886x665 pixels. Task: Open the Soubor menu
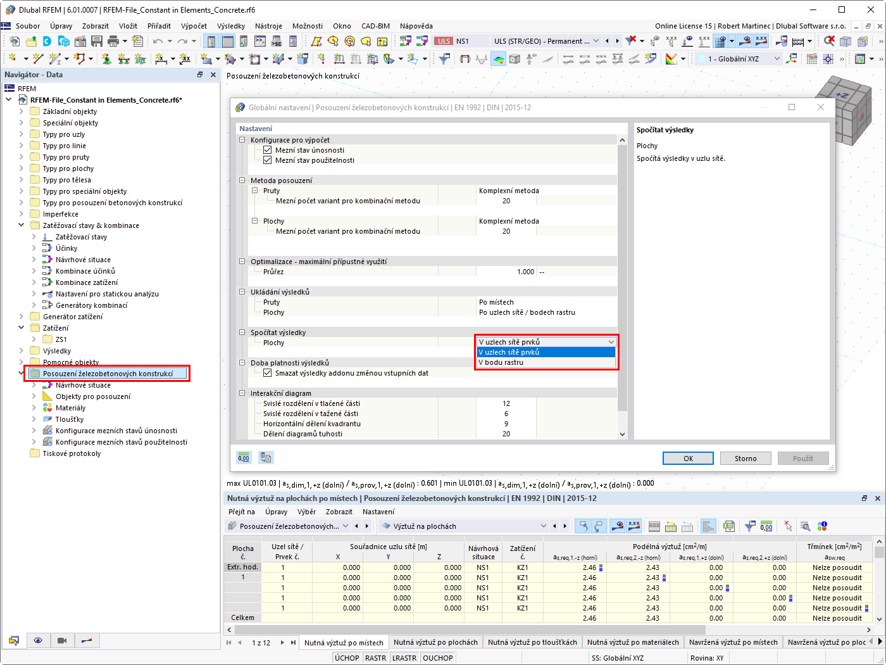click(x=28, y=26)
